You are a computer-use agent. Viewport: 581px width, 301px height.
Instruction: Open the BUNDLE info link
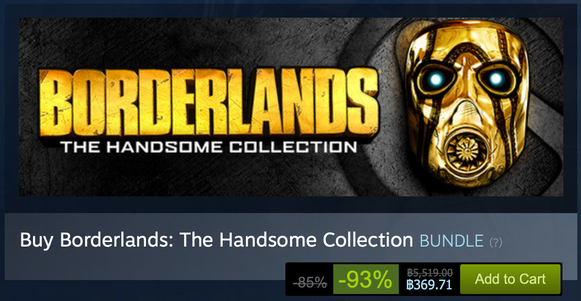tap(452, 241)
